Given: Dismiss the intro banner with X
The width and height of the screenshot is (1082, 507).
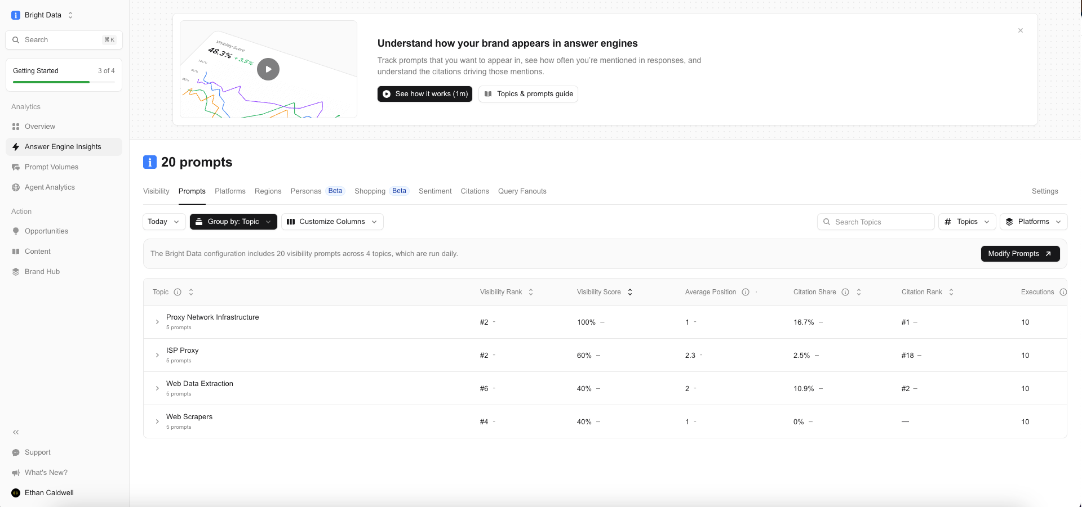Looking at the screenshot, I should (1021, 30).
